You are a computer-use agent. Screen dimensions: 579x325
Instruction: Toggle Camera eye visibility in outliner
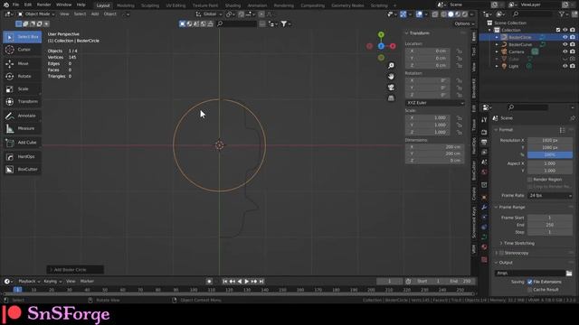coord(565,52)
